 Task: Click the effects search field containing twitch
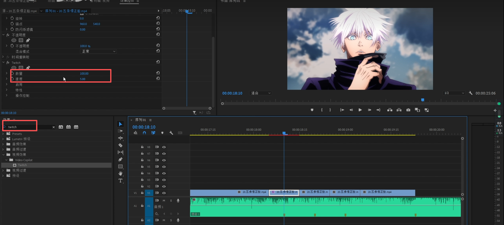pos(29,127)
